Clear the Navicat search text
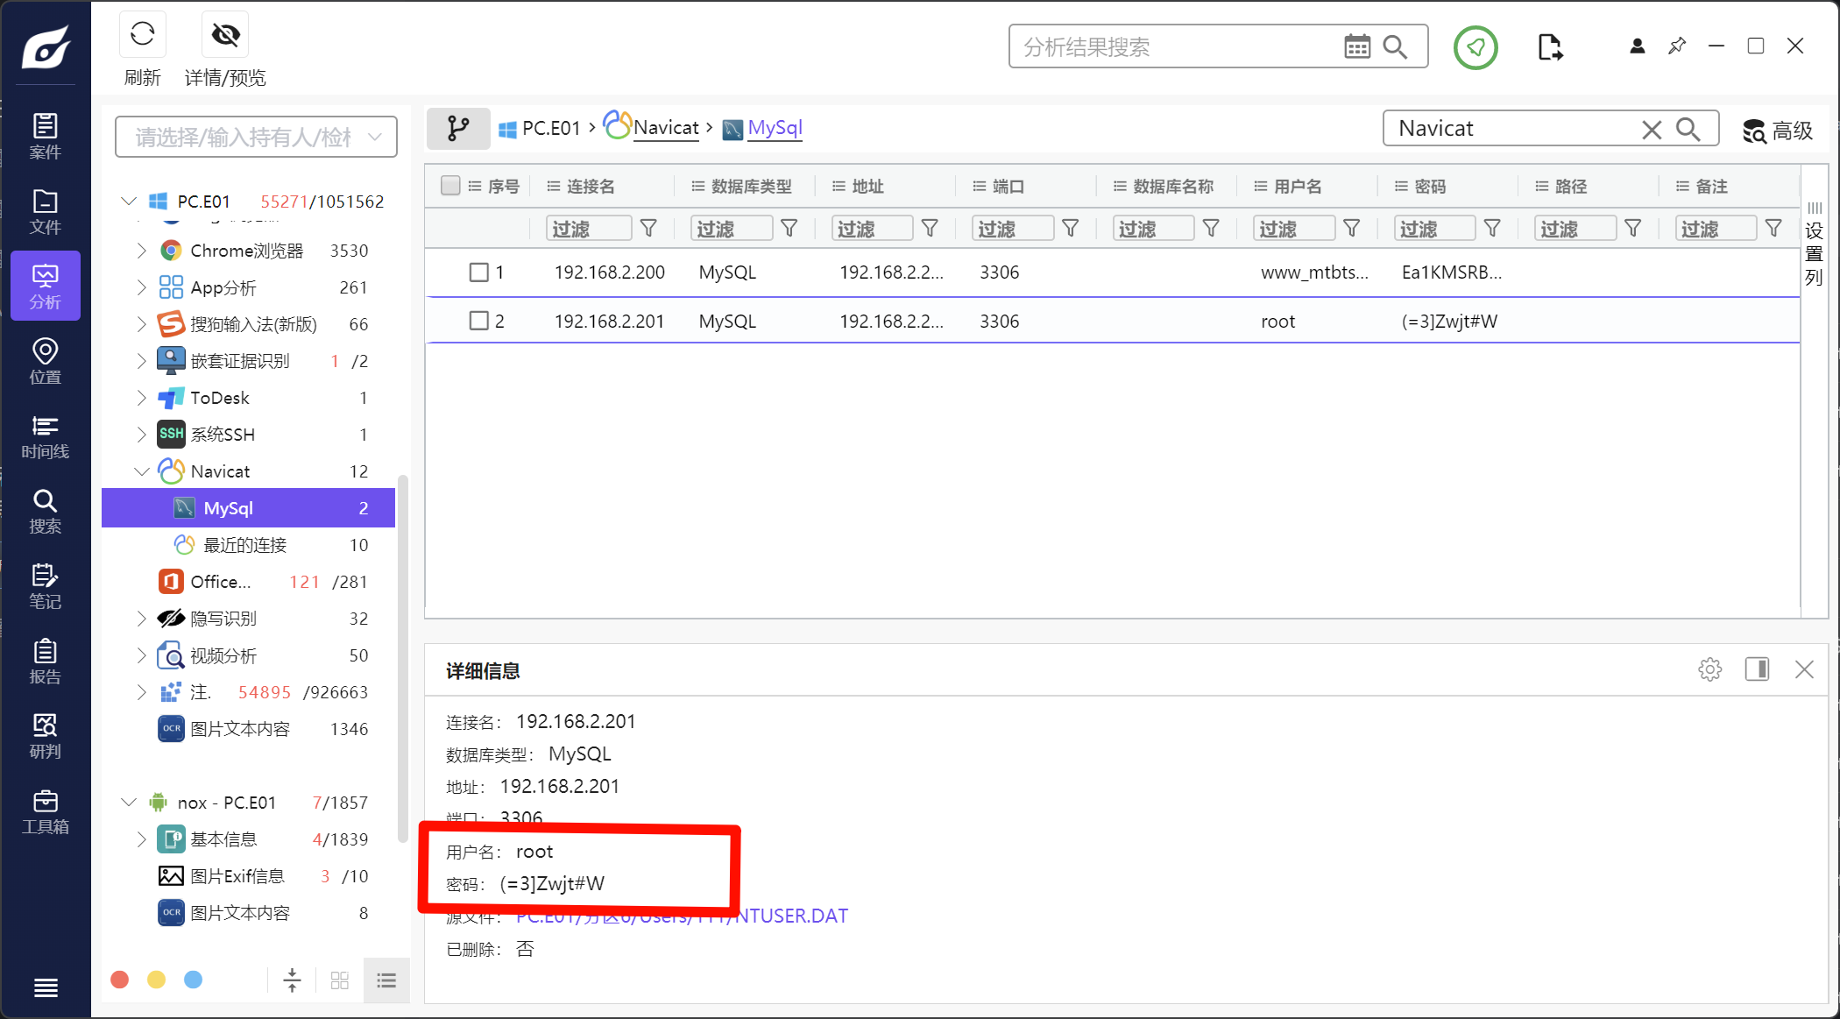Viewport: 1840px width, 1019px height. point(1652,130)
